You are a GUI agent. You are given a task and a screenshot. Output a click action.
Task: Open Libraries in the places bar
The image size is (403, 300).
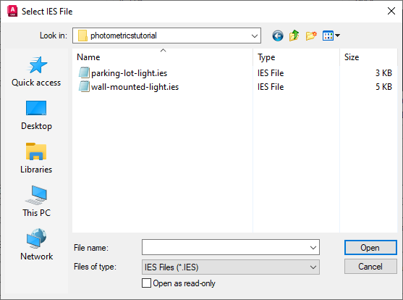[36, 159]
